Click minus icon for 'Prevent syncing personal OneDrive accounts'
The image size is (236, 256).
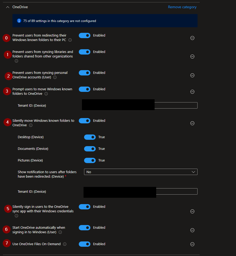(x=193, y=75)
